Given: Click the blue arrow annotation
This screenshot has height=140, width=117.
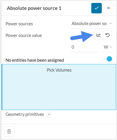Looking at the screenshot, I should [x=82, y=37].
